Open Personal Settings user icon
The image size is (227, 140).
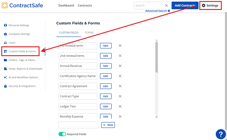point(5,25)
